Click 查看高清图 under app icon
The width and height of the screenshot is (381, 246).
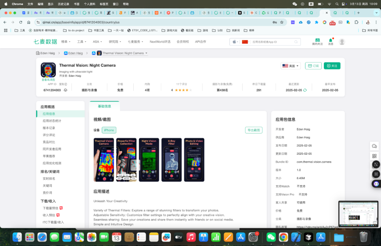click(48, 80)
